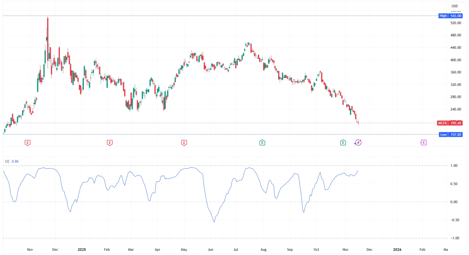The height and width of the screenshot is (255, 469).
Task: Click the CC indicator legend title
Action: coord(7,161)
